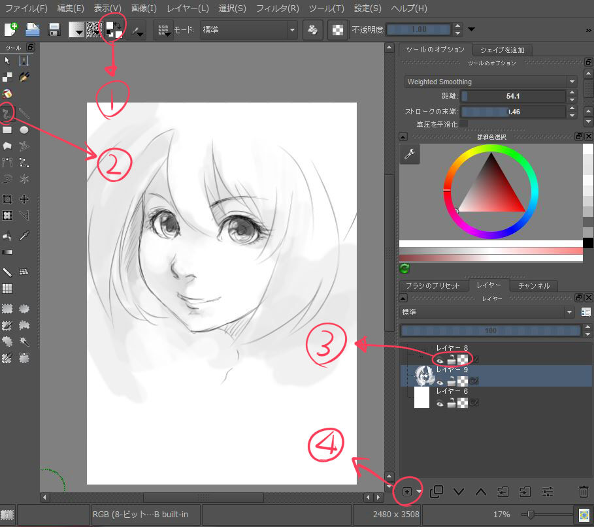
Task: Toggle visibility of レイヤー 6
Action: point(440,403)
